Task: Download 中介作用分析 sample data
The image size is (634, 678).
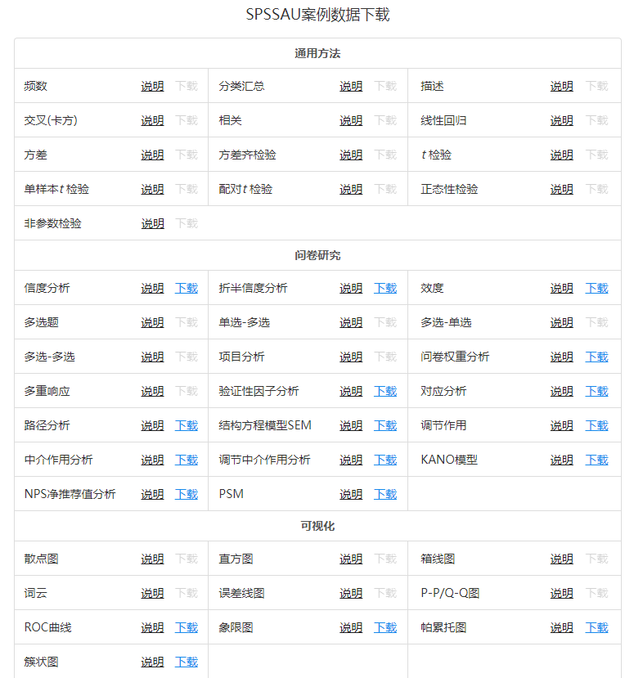Action: (x=187, y=460)
